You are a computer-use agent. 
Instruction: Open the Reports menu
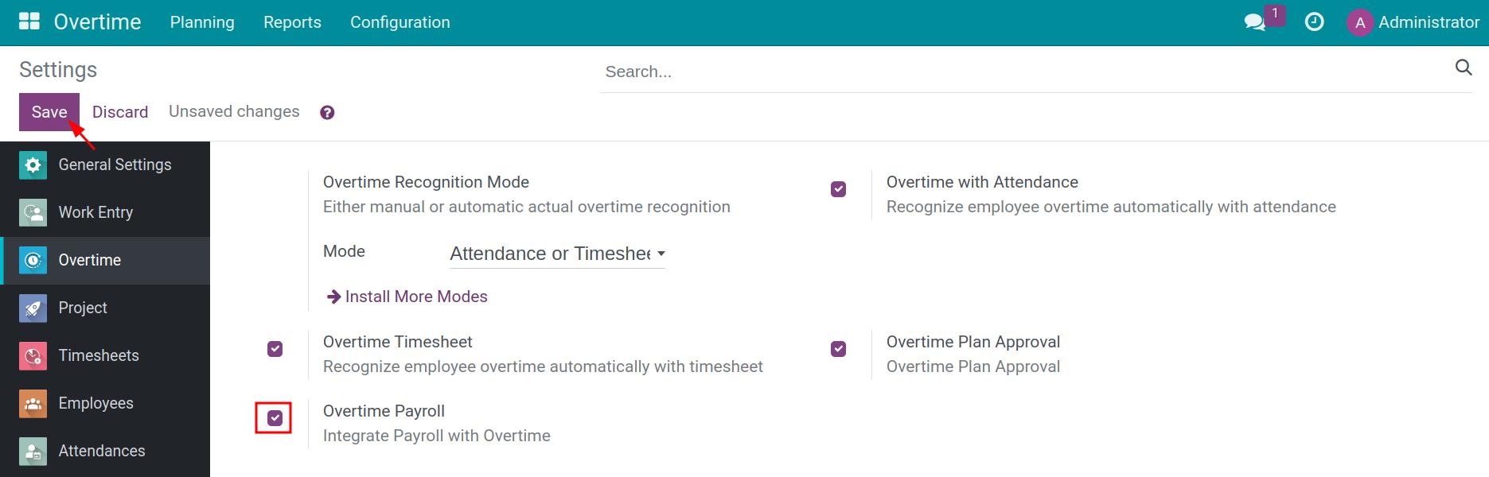pyautogui.click(x=292, y=22)
